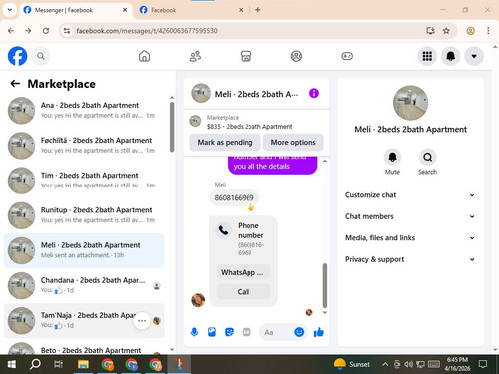Viewport: 499px width, 374px height.
Task: Click the message text field Aa
Action: (x=276, y=332)
